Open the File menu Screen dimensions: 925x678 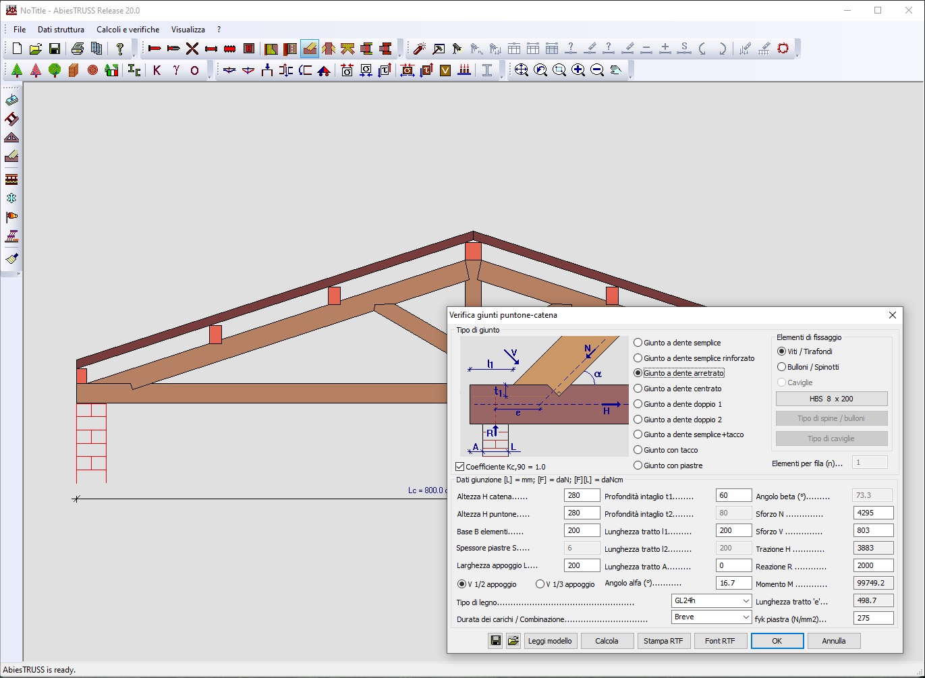pos(20,30)
